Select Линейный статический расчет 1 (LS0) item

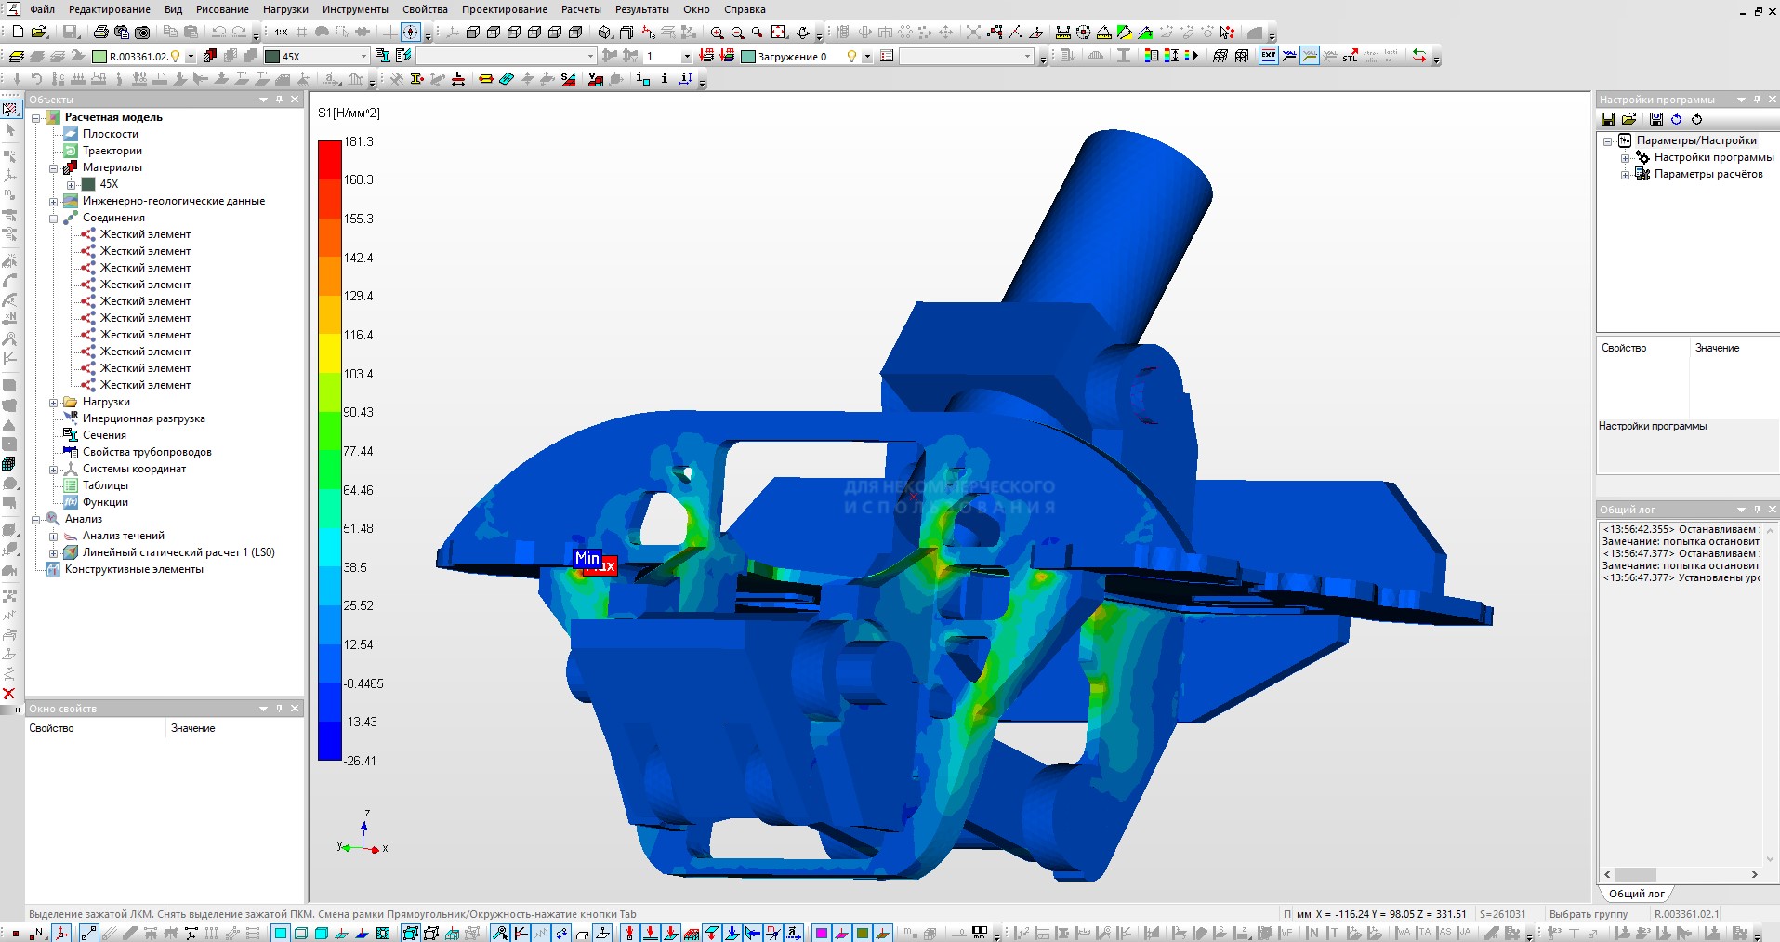coord(178,552)
